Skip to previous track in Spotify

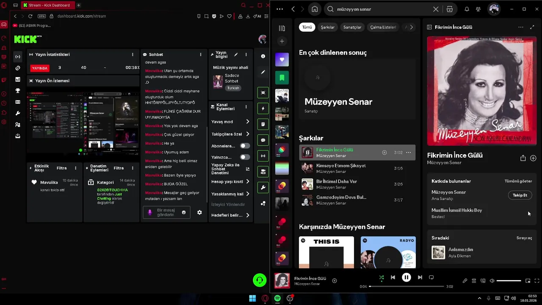(x=393, y=277)
